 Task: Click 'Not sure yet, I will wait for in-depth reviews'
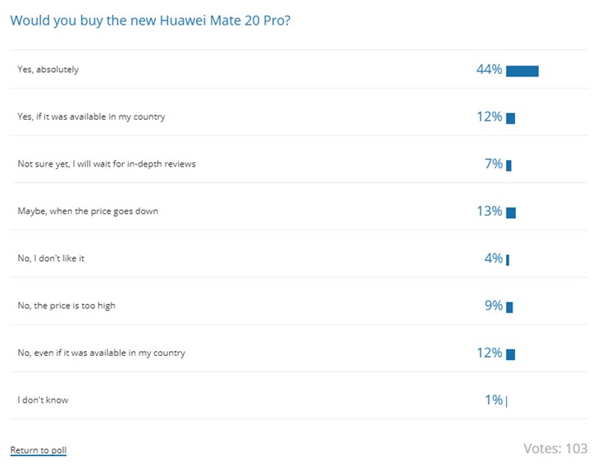[107, 164]
